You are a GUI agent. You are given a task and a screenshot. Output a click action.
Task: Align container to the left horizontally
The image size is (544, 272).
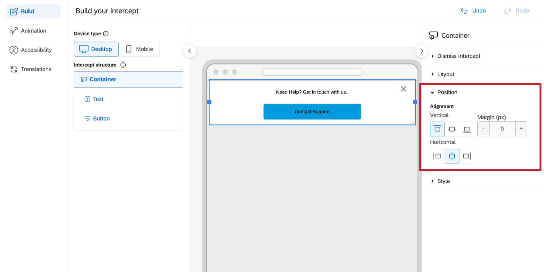437,156
